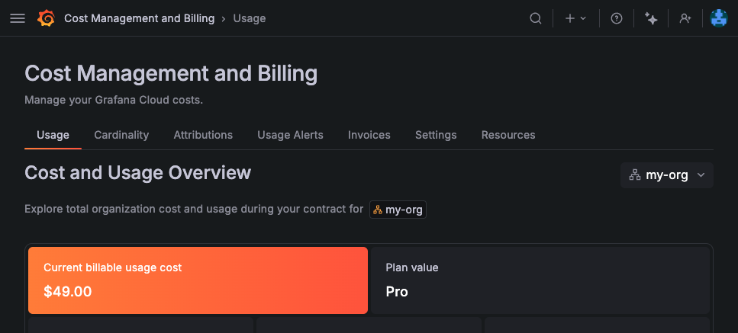The width and height of the screenshot is (738, 333).
Task: Open the plus add-new menu
Action: [x=575, y=18]
